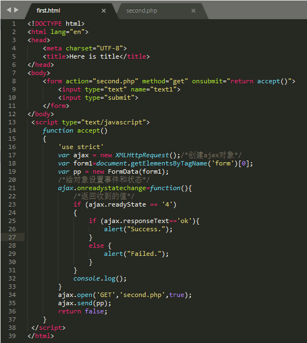Click ajax.responseText on line 25

click(136, 221)
